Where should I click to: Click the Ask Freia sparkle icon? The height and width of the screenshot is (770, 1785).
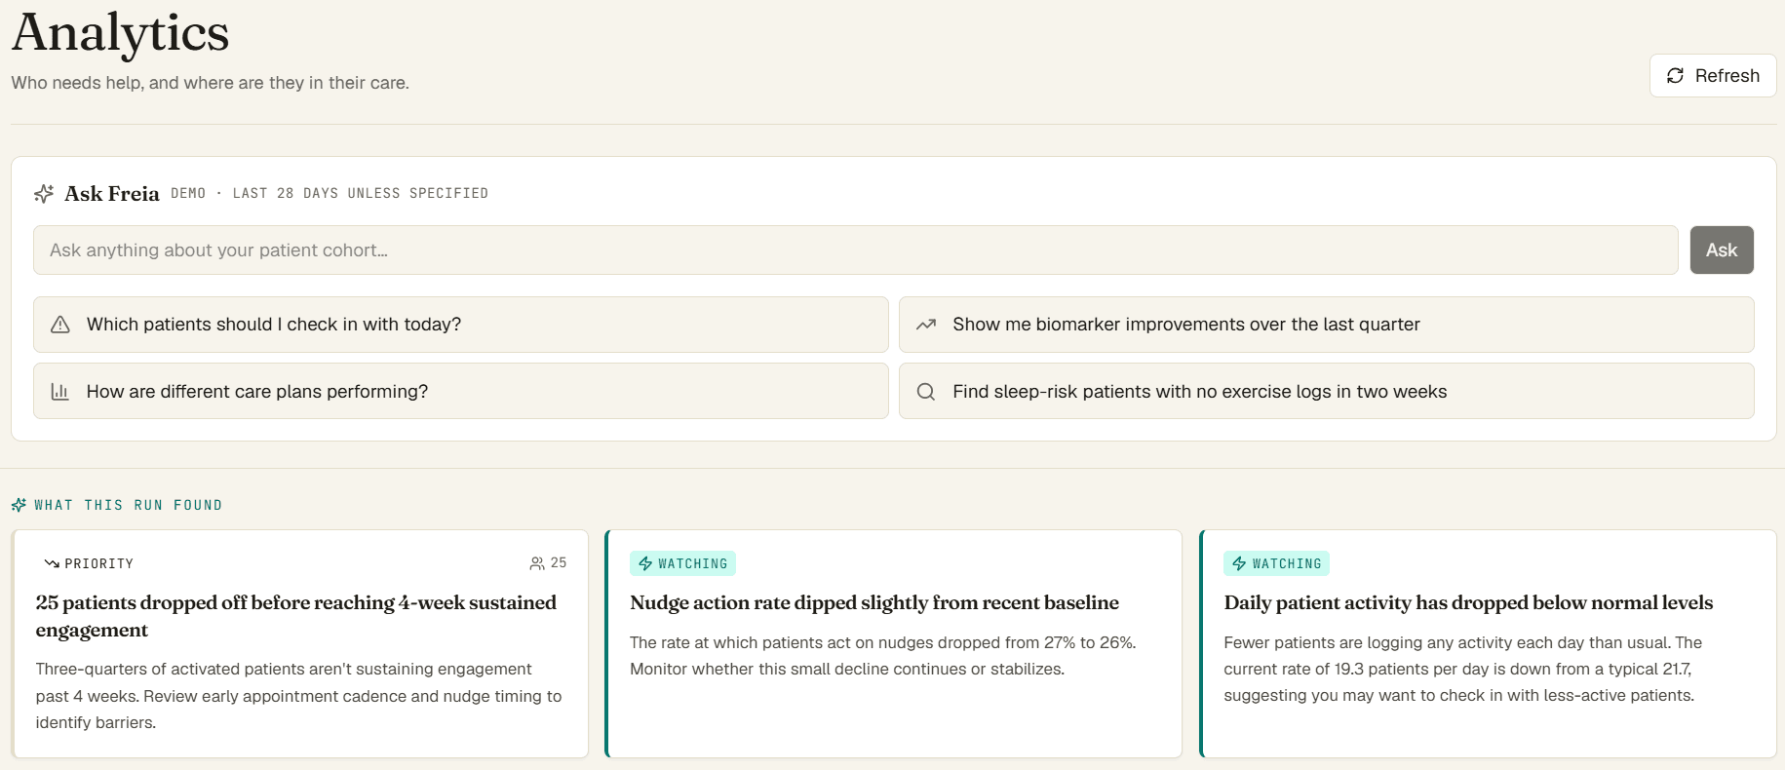pos(44,193)
